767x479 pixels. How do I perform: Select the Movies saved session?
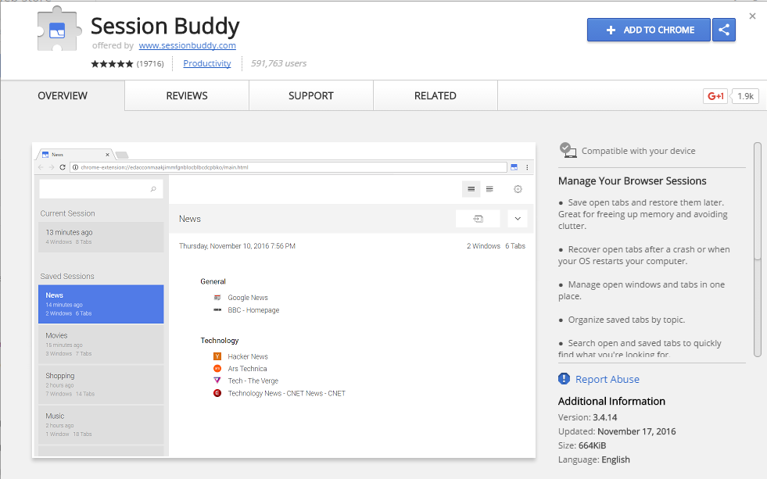(x=101, y=344)
